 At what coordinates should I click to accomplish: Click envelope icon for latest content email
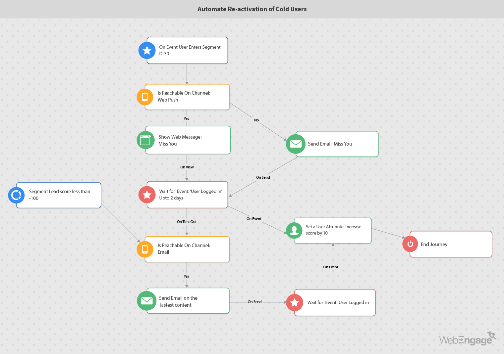point(146,301)
